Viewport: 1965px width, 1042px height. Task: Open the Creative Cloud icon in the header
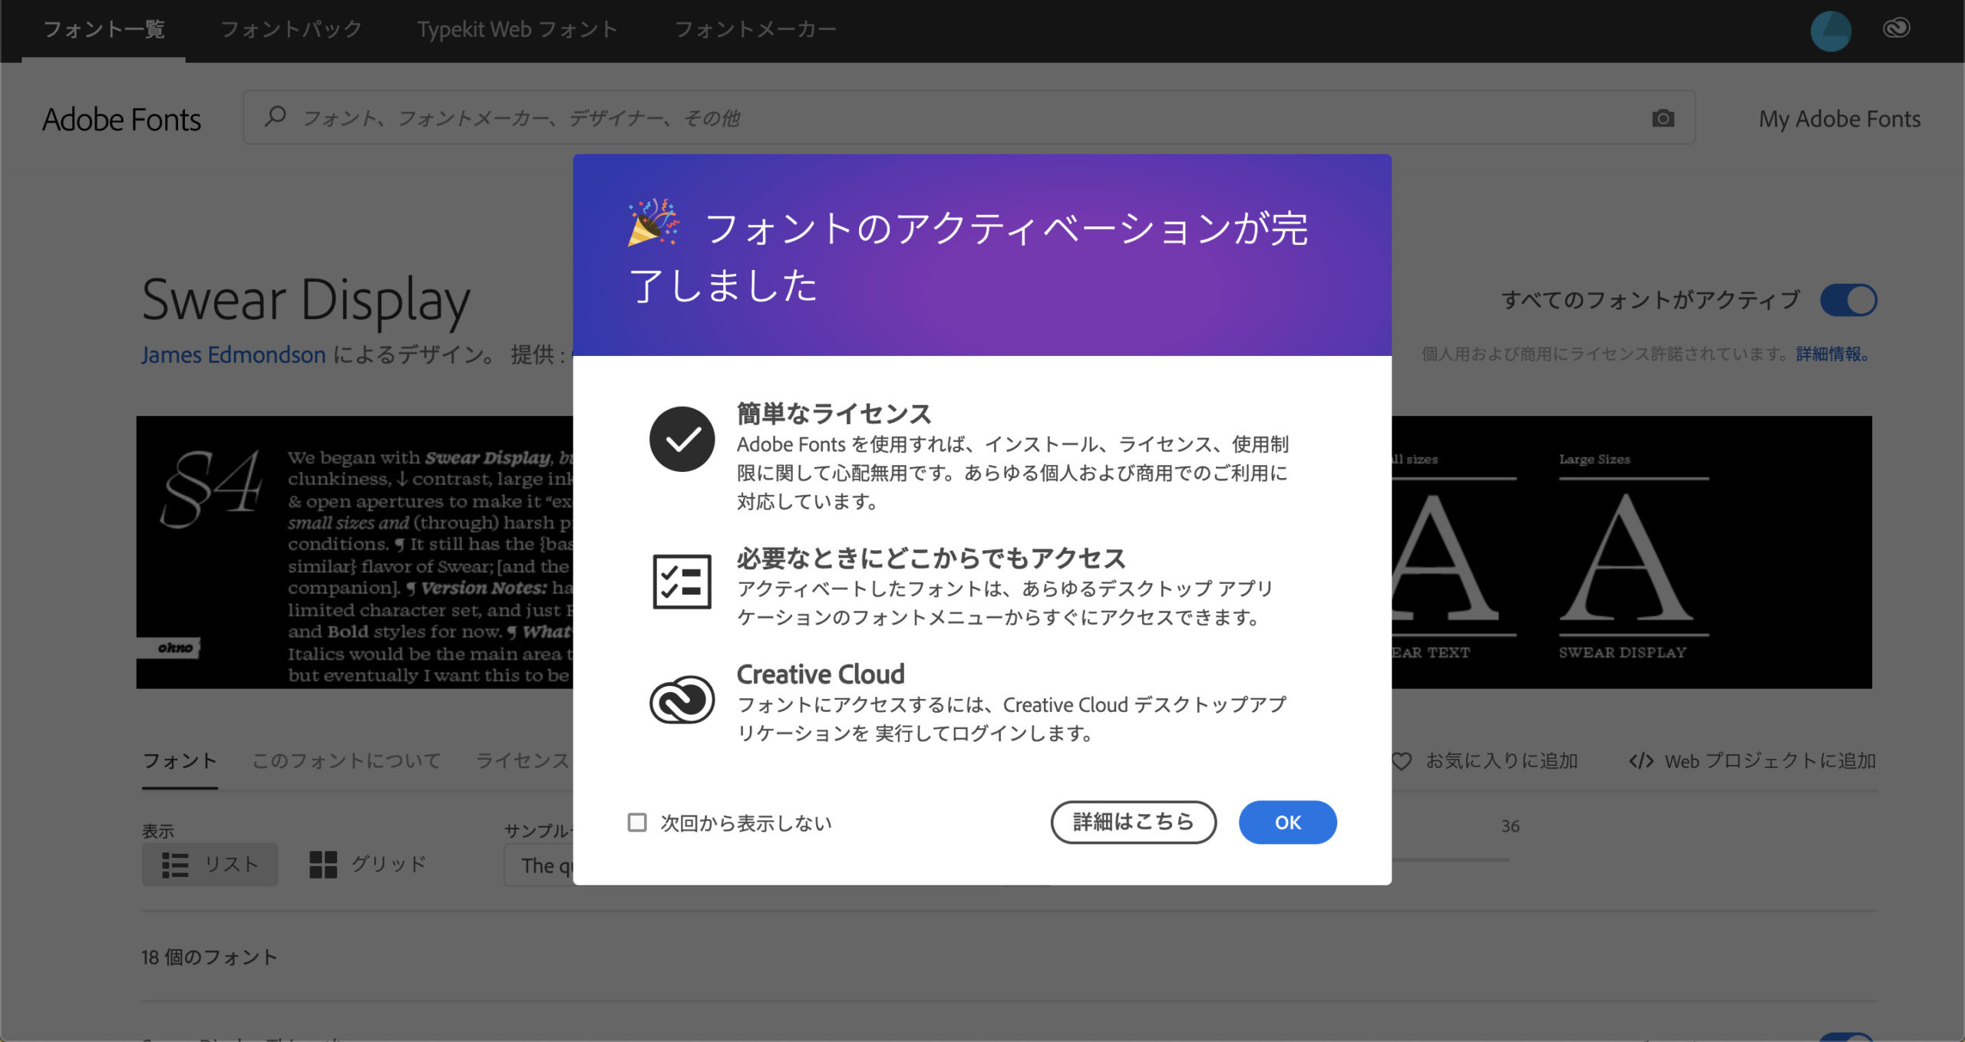1896,29
